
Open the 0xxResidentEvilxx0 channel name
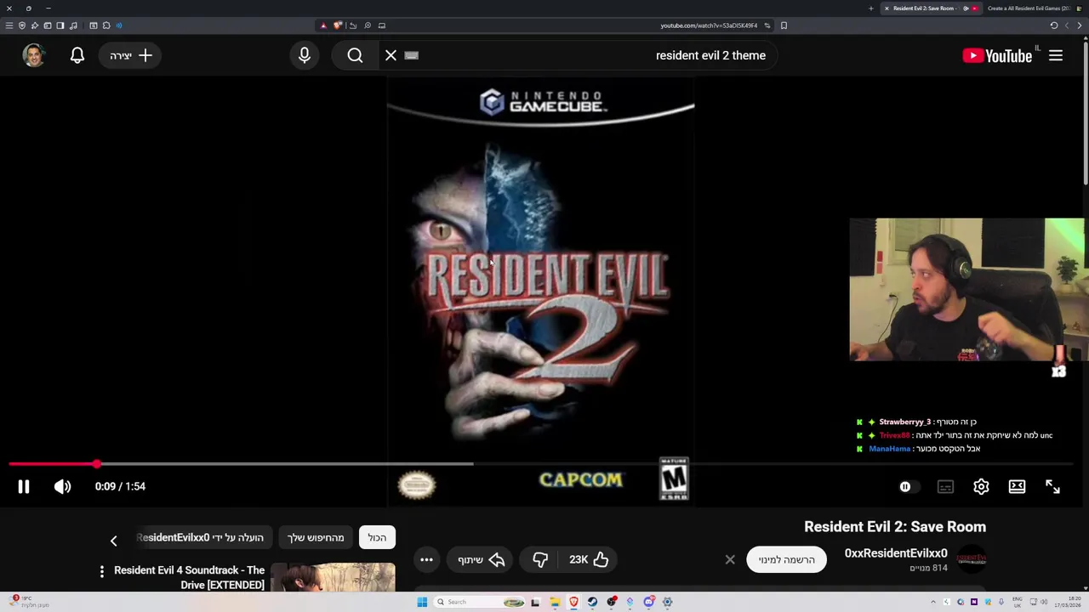895,553
